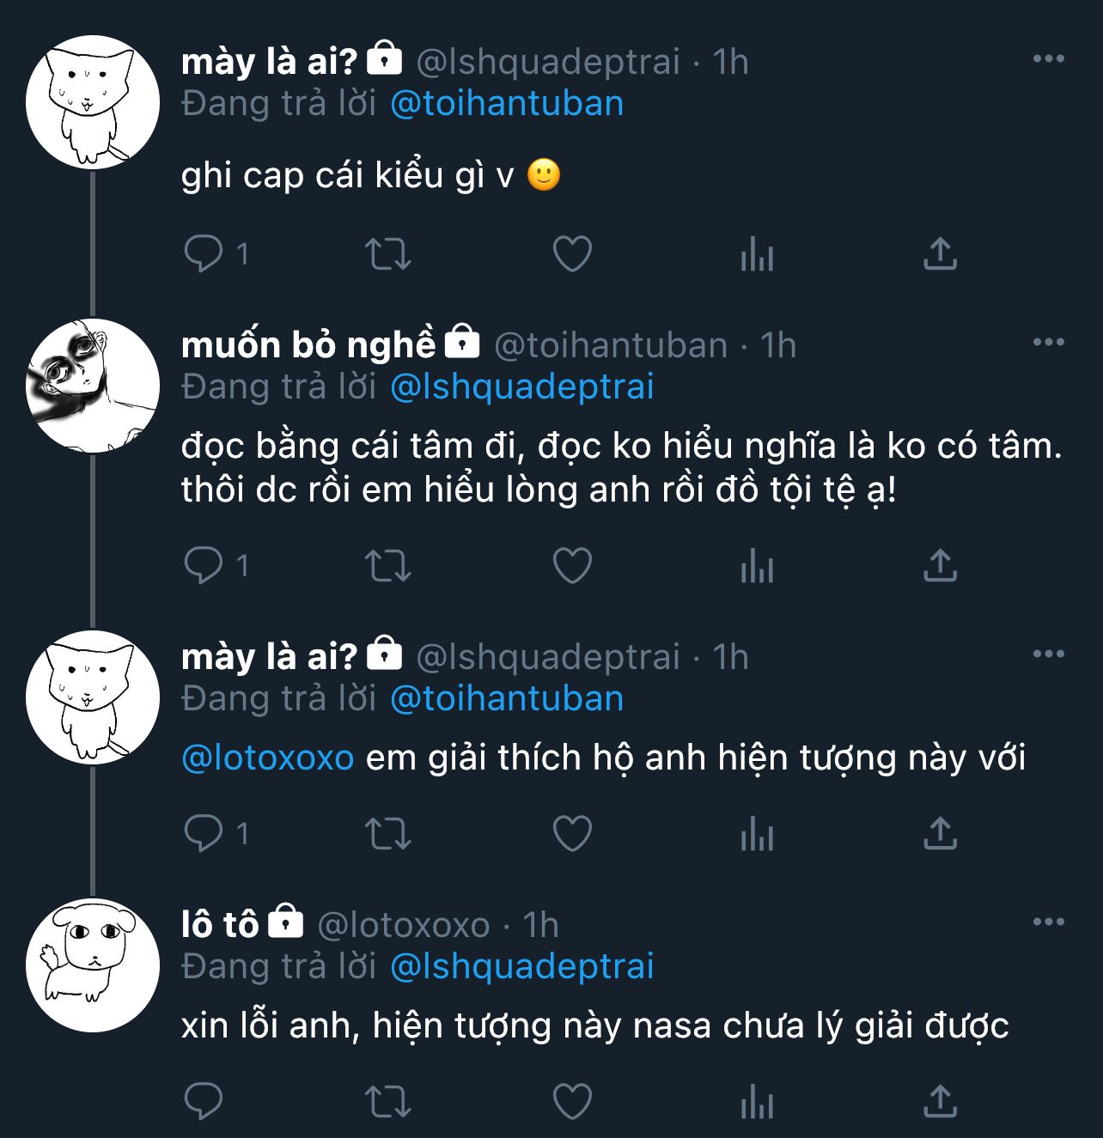Like lô tô's "xin lỗi anh" reply
1103x1138 pixels.
click(572, 1102)
